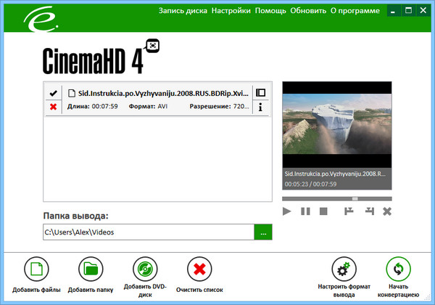Set the trim end marker
The height and width of the screenshot is (305, 435).
click(370, 211)
